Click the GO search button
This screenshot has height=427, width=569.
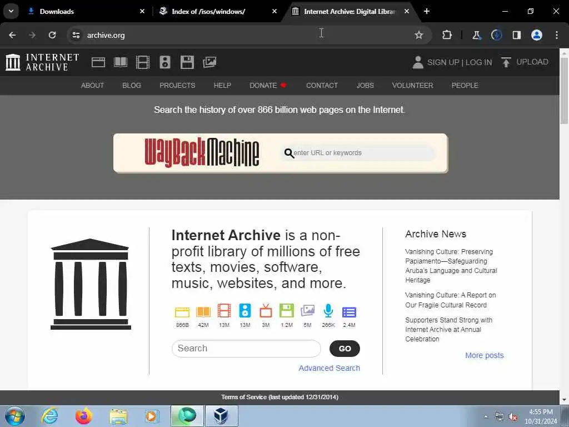click(x=345, y=349)
